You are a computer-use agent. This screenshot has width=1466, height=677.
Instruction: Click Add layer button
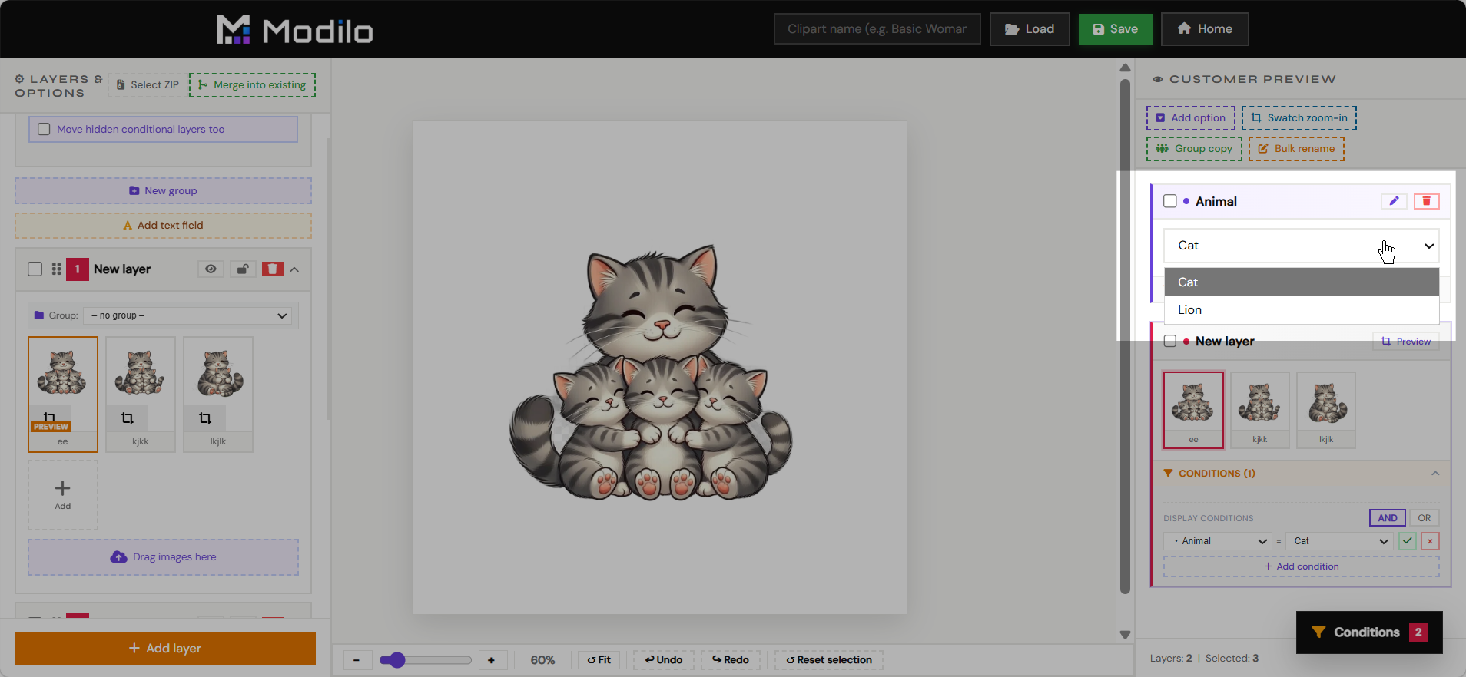tap(165, 648)
